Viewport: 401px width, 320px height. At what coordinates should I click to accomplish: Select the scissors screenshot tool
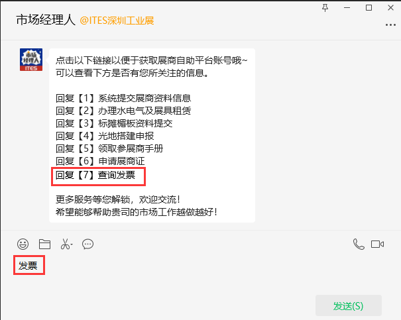(65, 244)
